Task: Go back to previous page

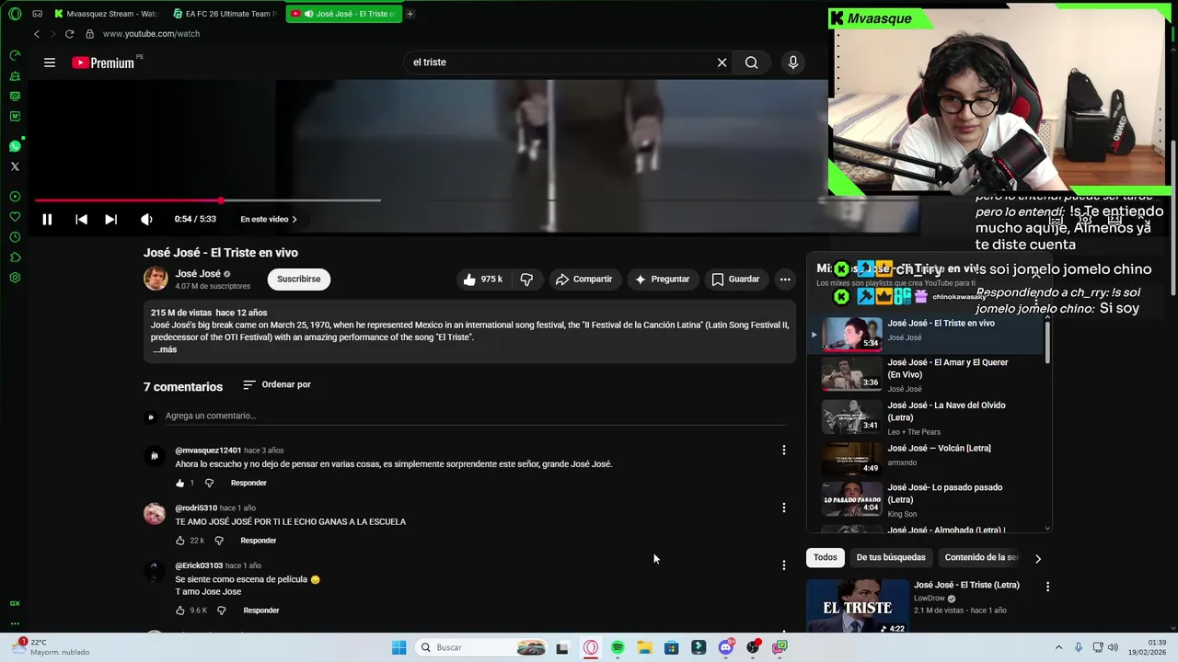Action: click(x=37, y=34)
